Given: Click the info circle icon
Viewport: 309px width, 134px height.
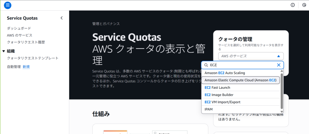Looking at the screenshot, I should pyautogui.click(x=292, y=5).
